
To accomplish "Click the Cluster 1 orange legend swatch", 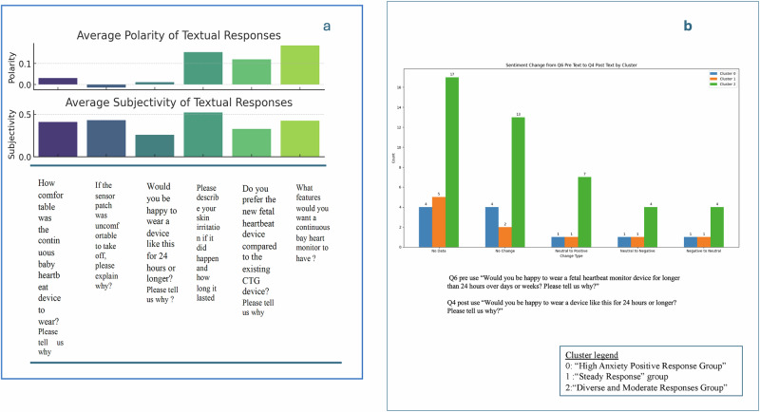I will tap(713, 79).
